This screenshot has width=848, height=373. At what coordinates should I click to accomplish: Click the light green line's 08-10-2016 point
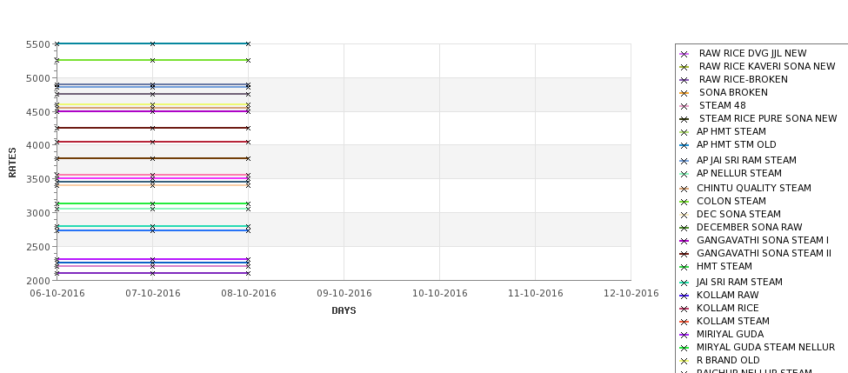tap(248, 209)
